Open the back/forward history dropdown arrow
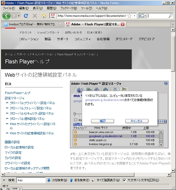The height and width of the screenshot is (190, 176). 19,16
